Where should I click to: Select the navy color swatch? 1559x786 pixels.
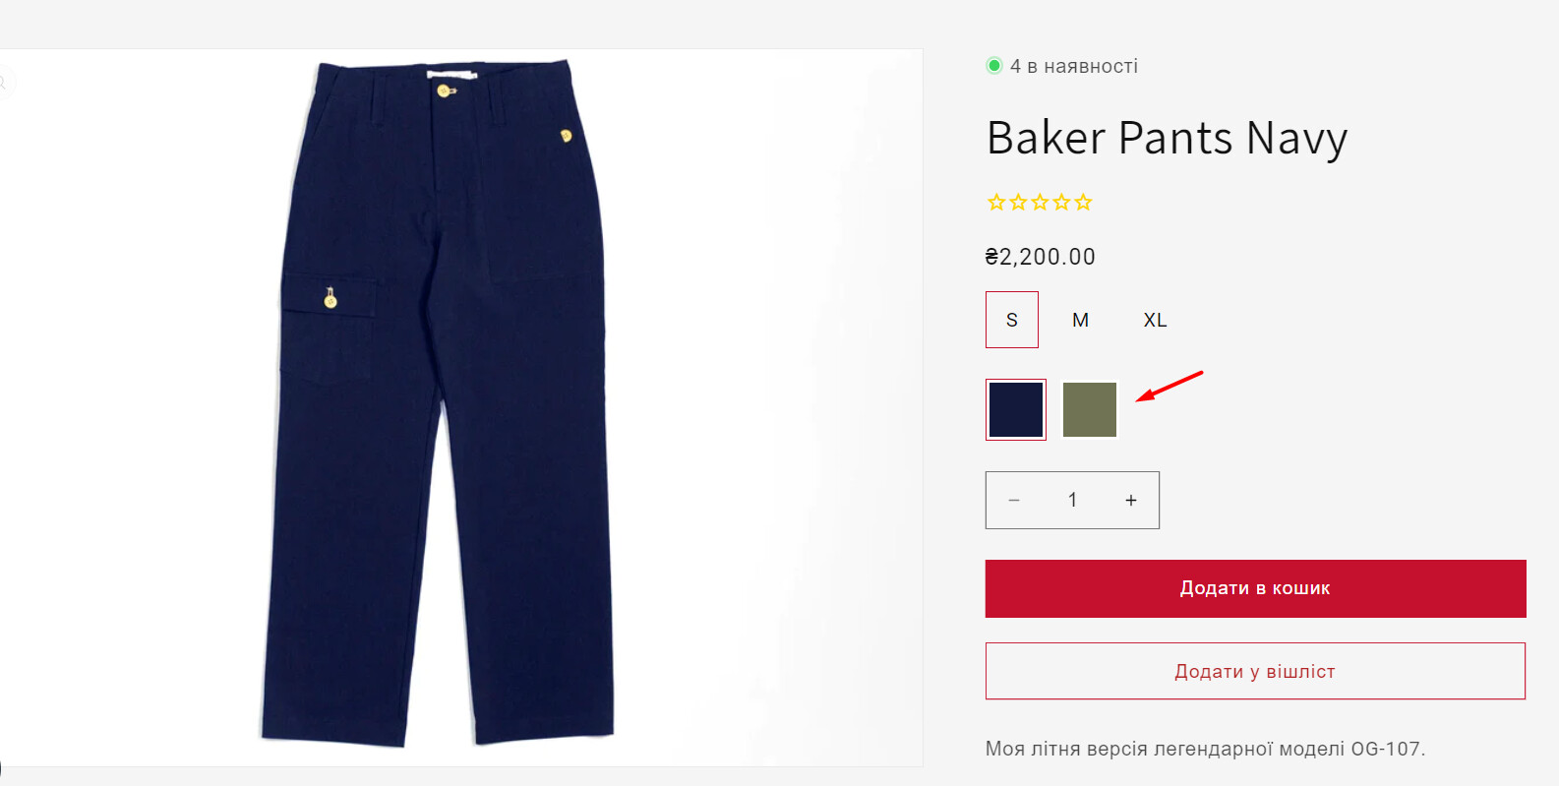tap(1016, 409)
